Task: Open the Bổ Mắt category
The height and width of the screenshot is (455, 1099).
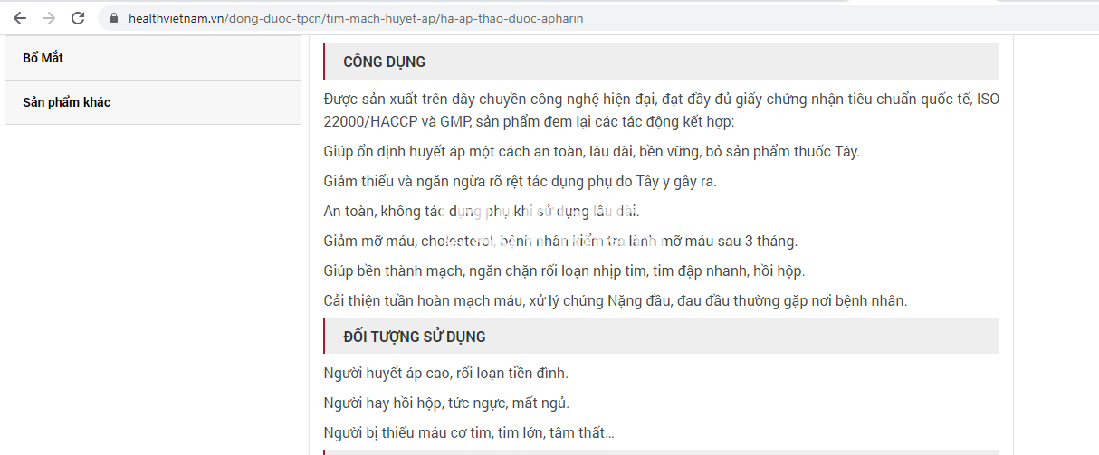Action: [43, 58]
